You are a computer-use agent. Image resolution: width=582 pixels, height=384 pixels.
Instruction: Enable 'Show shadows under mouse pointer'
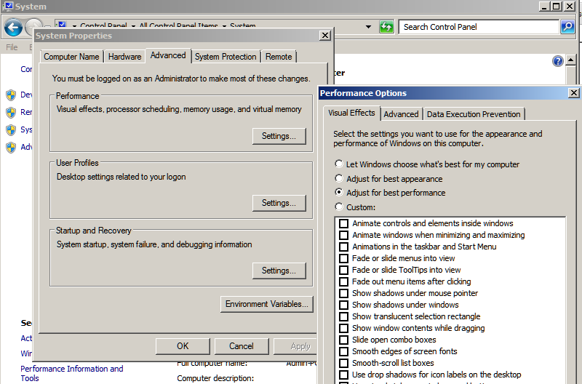[x=343, y=293]
